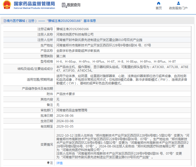This screenshot has width=196, height=167.
Task: Open the 详情 link
Action: (59, 163)
